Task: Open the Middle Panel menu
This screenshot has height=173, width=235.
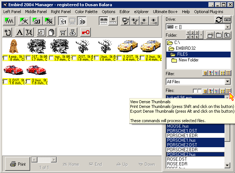Action: pyautogui.click(x=36, y=12)
